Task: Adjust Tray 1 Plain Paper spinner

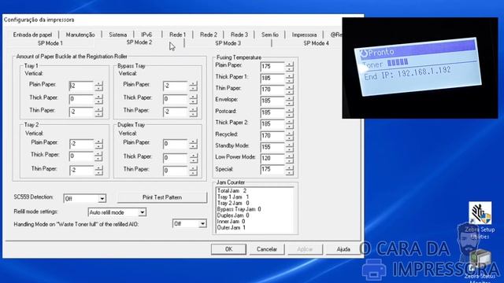Action: click(x=98, y=86)
